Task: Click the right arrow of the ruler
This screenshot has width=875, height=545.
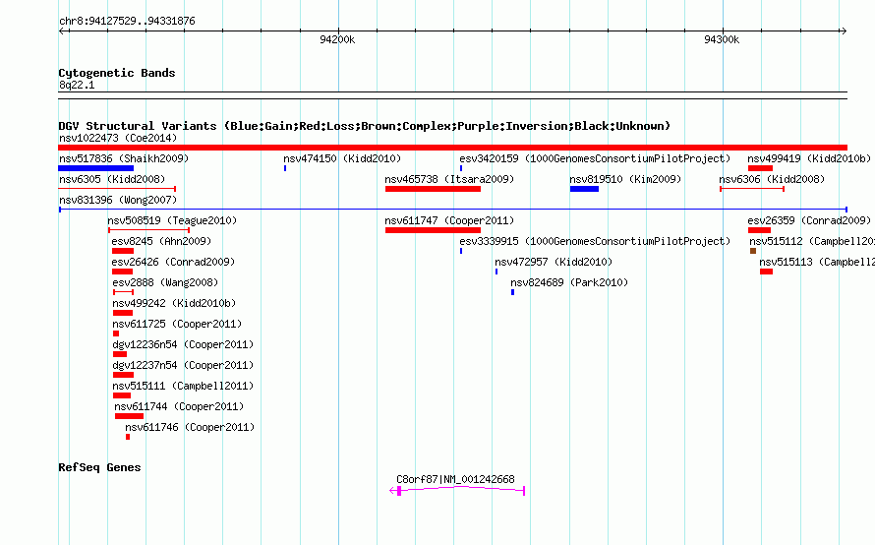Action: [x=844, y=31]
